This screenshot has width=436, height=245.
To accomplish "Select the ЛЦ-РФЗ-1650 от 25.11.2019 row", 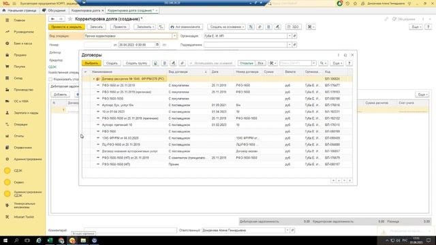I will tap(217, 145).
